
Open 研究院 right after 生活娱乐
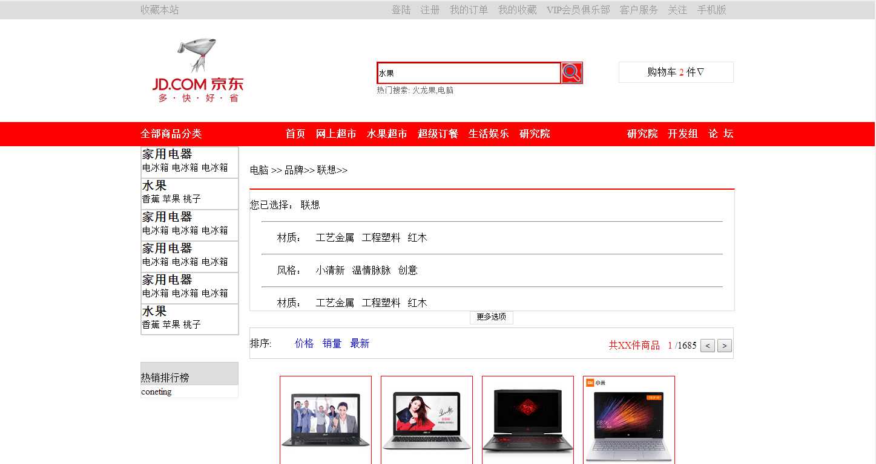(535, 134)
